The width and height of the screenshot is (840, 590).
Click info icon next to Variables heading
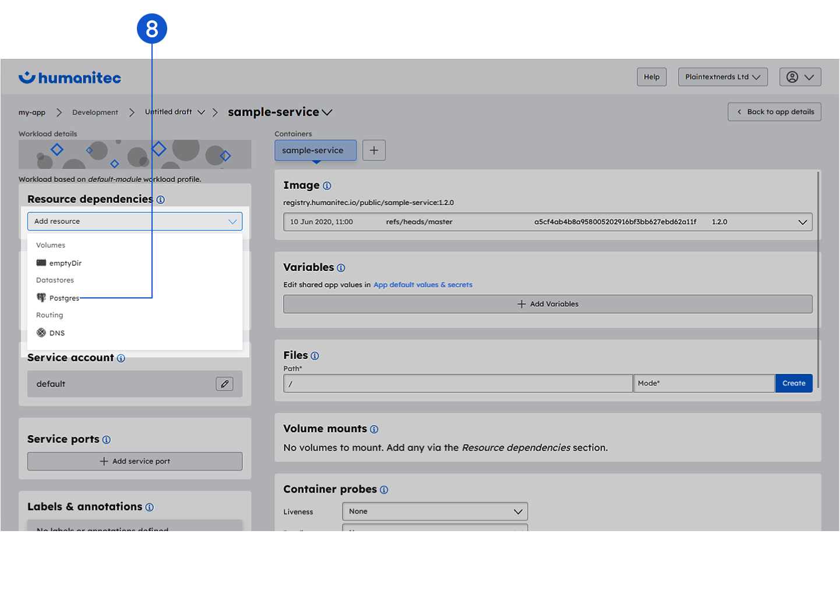click(x=341, y=268)
